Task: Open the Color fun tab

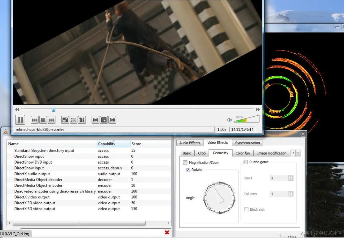Action: point(243,153)
